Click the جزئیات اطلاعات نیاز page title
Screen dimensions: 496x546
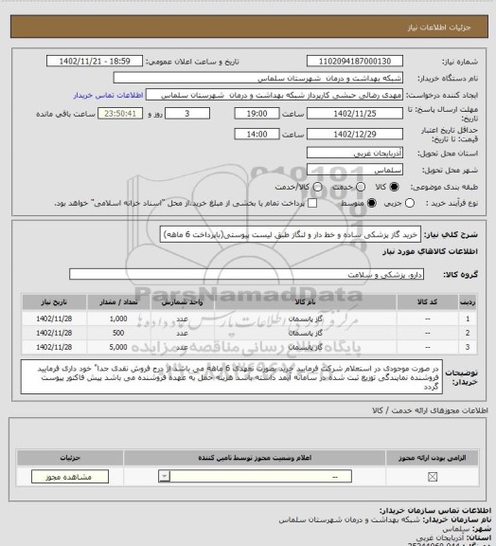pyautogui.click(x=439, y=27)
